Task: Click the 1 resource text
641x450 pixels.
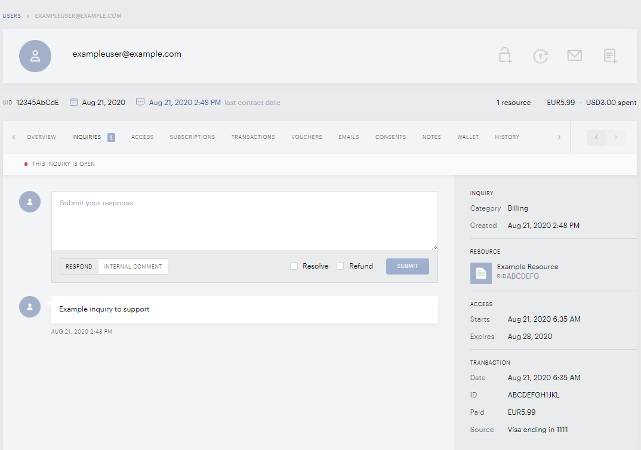Action: point(513,103)
